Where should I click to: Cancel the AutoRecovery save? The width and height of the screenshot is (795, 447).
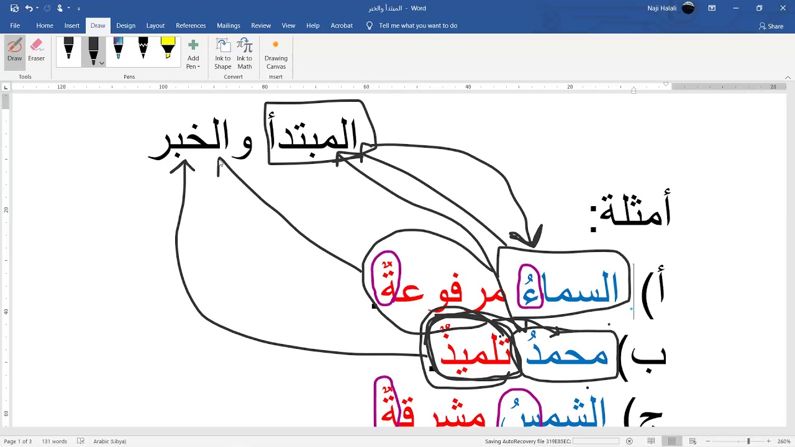(x=629, y=441)
